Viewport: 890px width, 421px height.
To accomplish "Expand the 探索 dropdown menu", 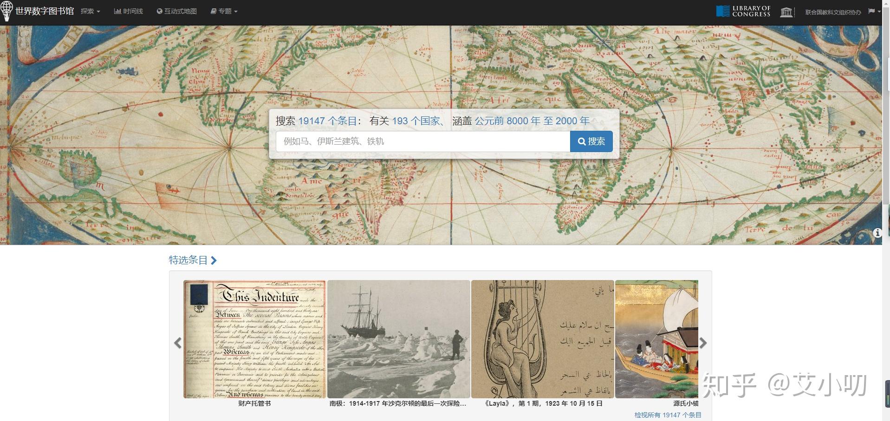I will (90, 11).
